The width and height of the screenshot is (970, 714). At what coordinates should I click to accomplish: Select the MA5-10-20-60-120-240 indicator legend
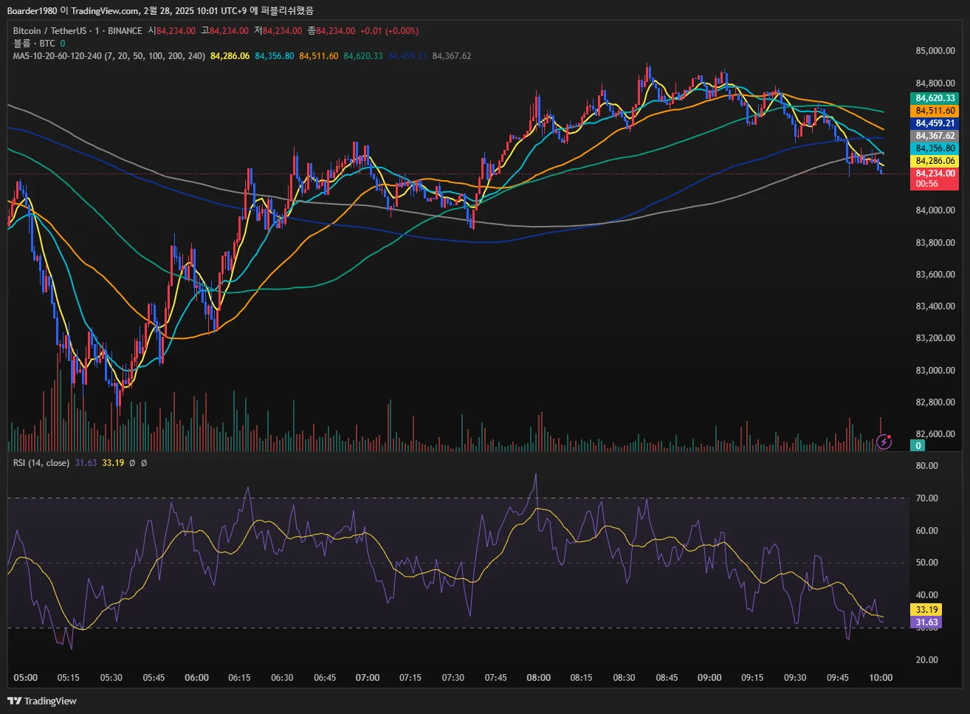(109, 56)
